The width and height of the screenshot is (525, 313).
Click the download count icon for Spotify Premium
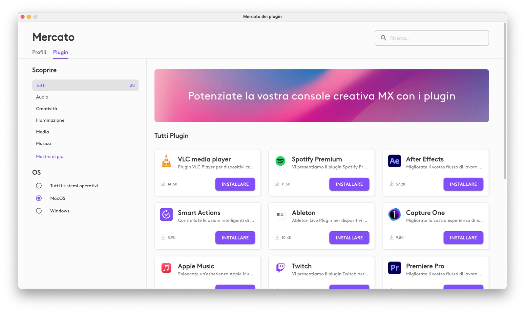pyautogui.click(x=277, y=184)
